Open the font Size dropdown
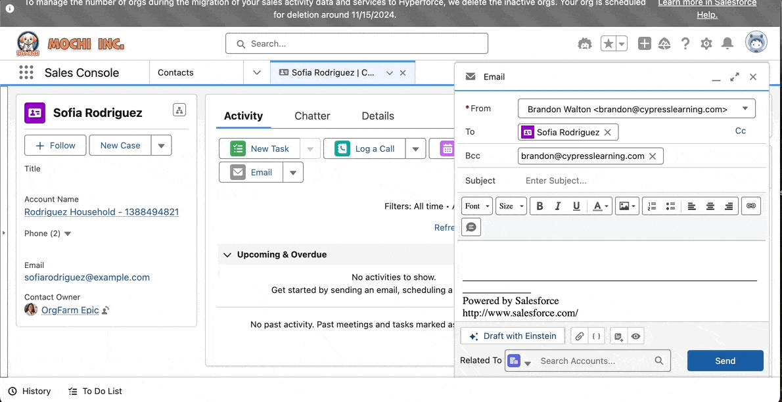This screenshot has height=402, width=782. click(x=511, y=206)
